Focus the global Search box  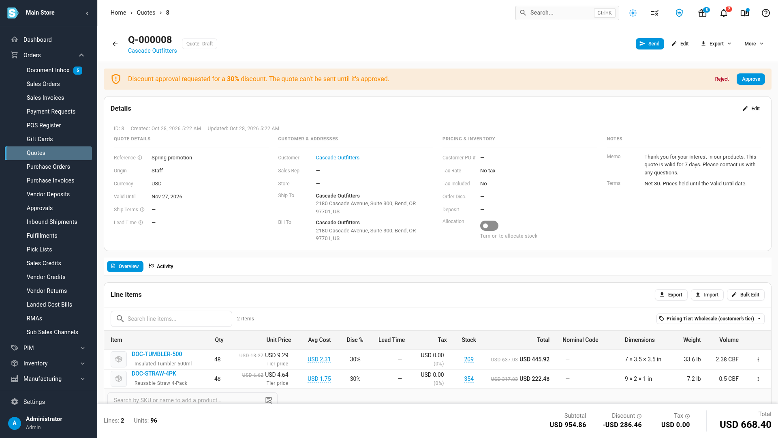pos(567,13)
